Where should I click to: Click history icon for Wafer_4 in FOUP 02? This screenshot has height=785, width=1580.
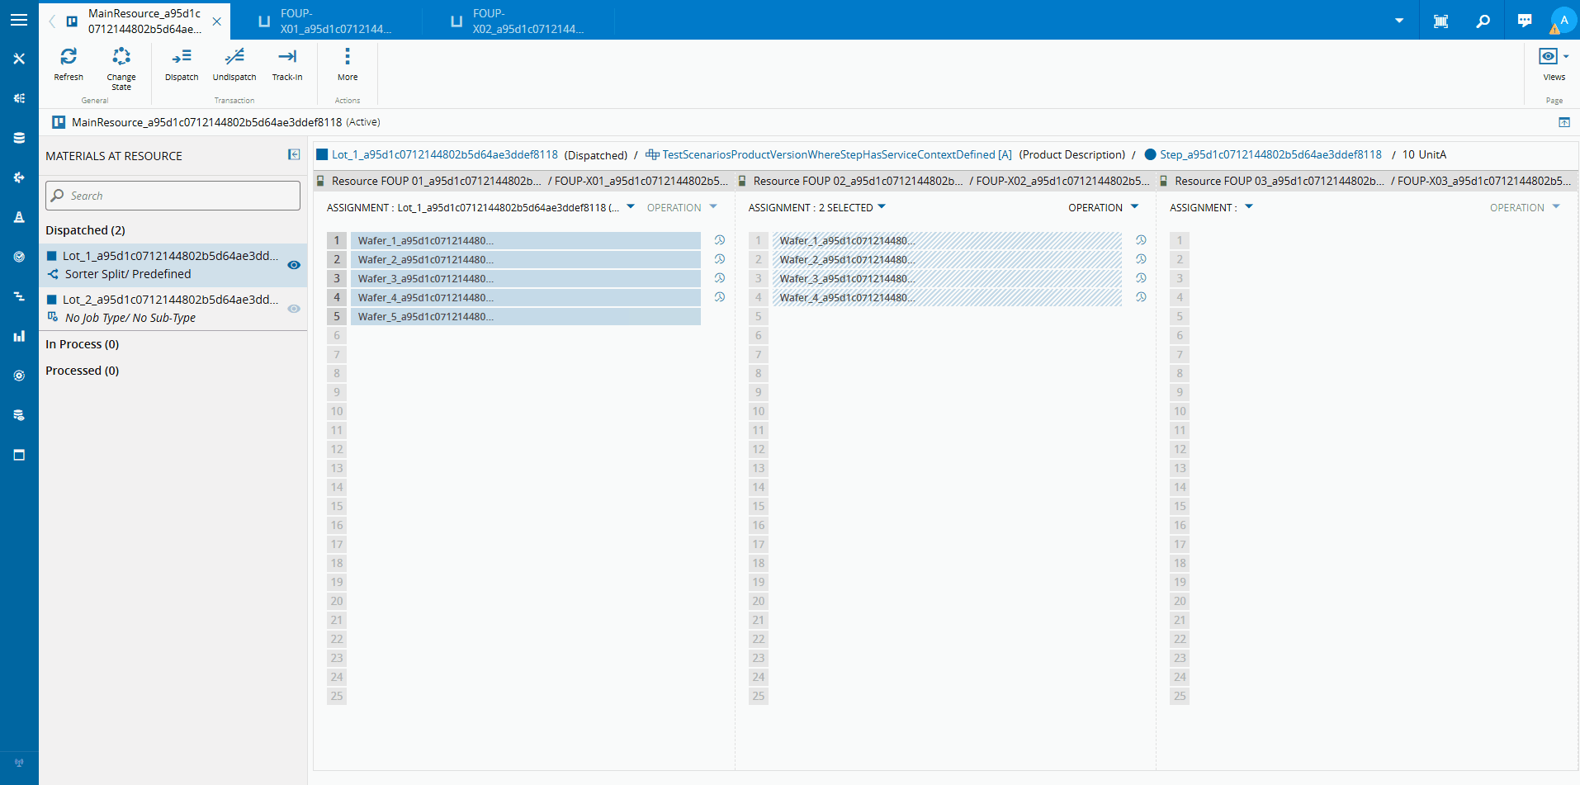[x=1141, y=297]
